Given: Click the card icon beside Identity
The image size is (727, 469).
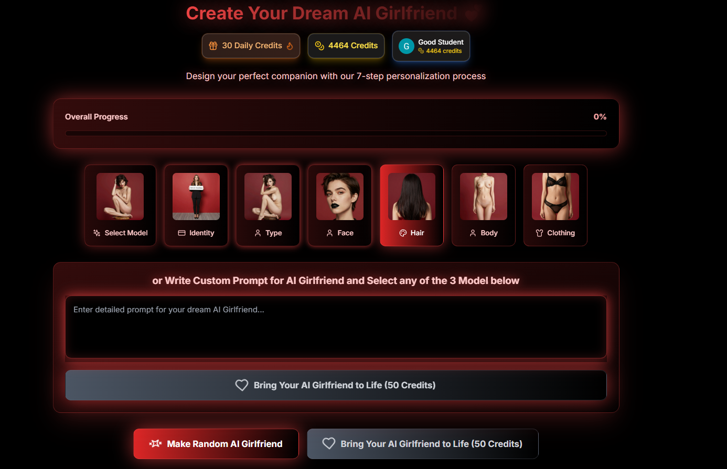Looking at the screenshot, I should click(x=181, y=233).
